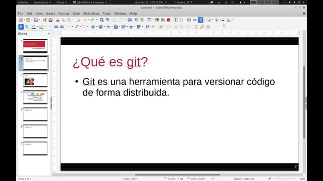Open the Insert menu
Screen dimensions: 323x181
(x=50, y=14)
